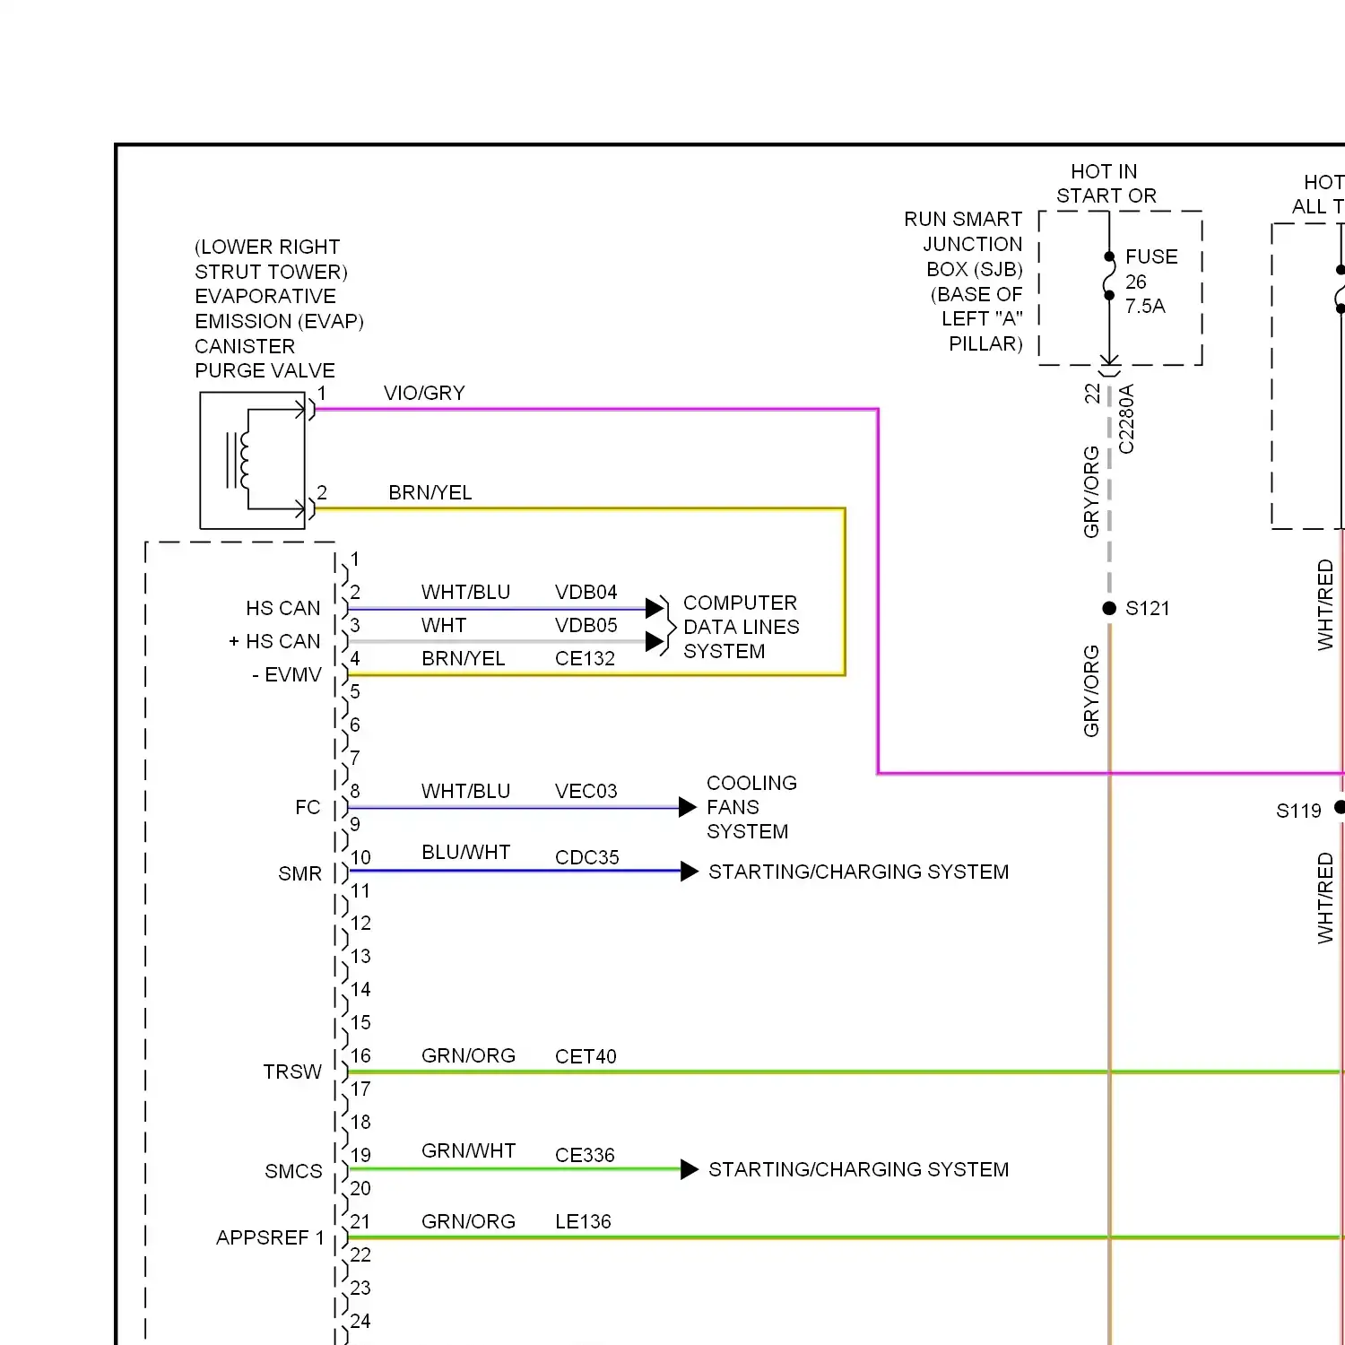Click the S119 splice label

tap(1298, 811)
